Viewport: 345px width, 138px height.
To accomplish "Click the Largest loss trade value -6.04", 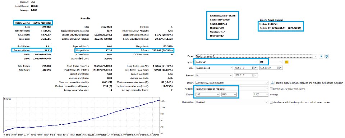I will [x=170, y=74].
